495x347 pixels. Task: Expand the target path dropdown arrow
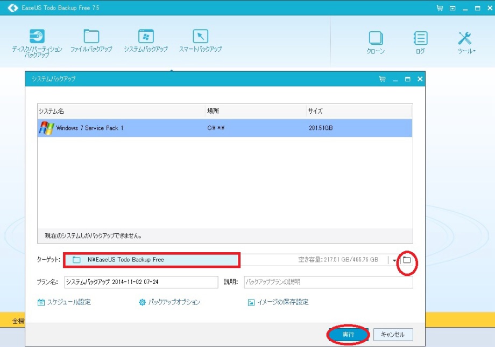(x=394, y=260)
